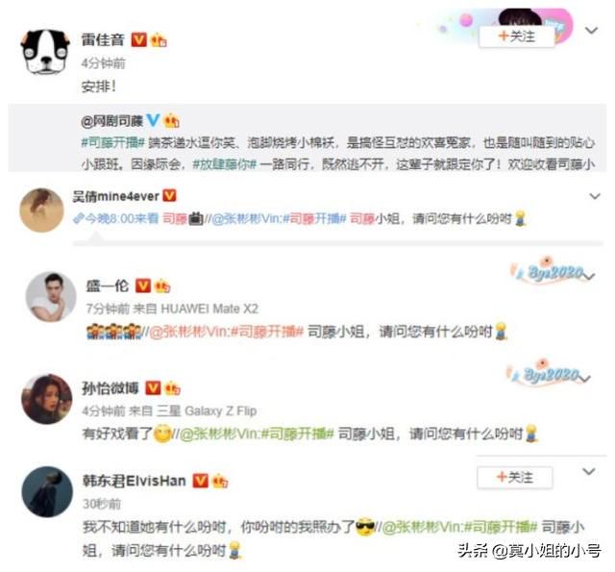Click the membership crown icon beside 盛一伦
The height and width of the screenshot is (572, 615).
pos(162,286)
